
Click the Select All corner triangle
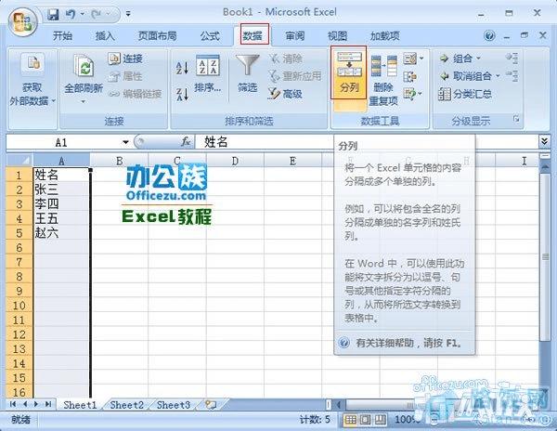pos(19,161)
